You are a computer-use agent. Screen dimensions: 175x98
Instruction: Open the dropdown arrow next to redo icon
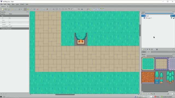pyautogui.click(x=21, y=9)
